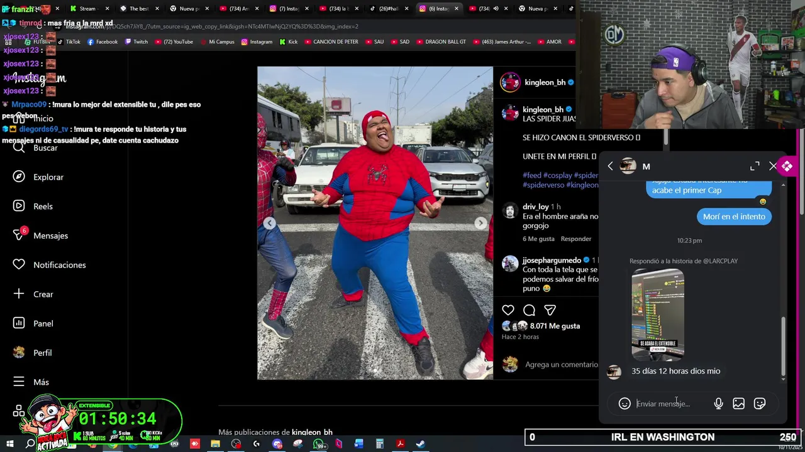Open the Calculator from taskbar
Screen dimensions: 805x452
379,444
